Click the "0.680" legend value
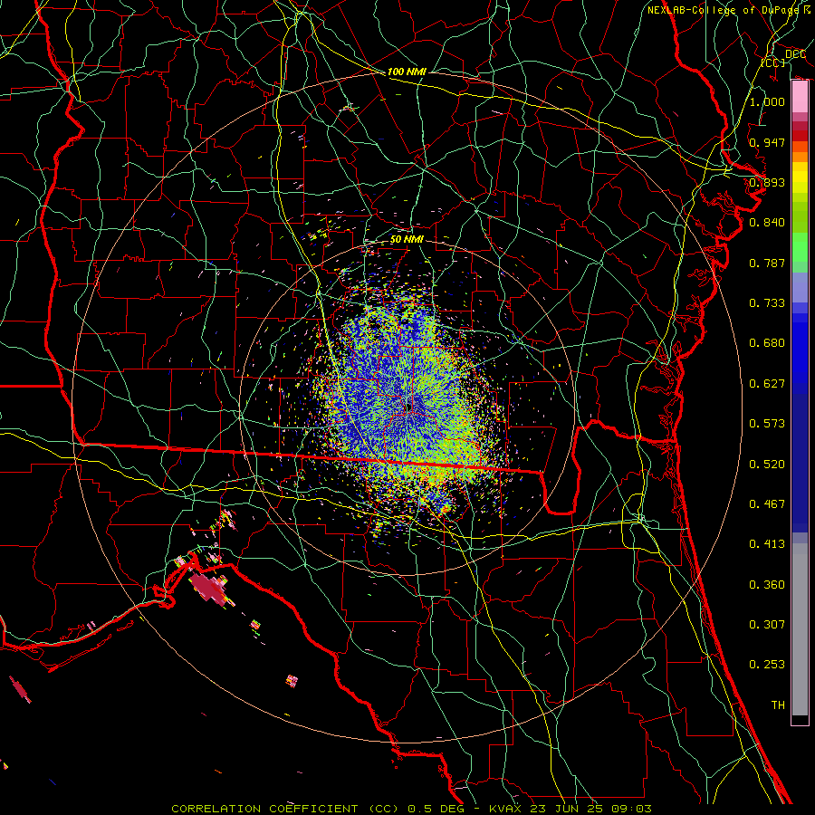 coord(767,343)
